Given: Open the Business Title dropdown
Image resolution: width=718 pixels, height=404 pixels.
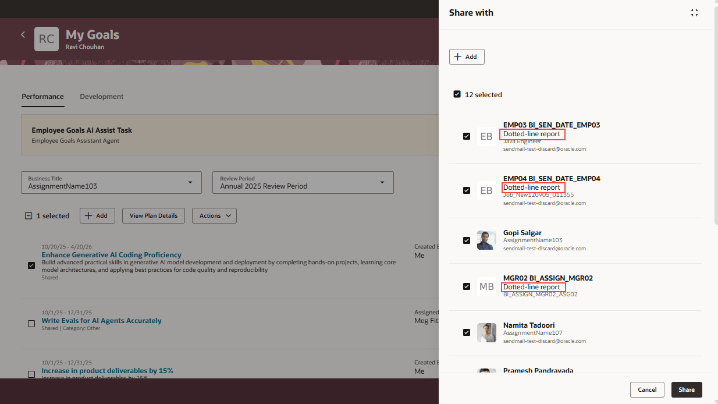Looking at the screenshot, I should [191, 182].
